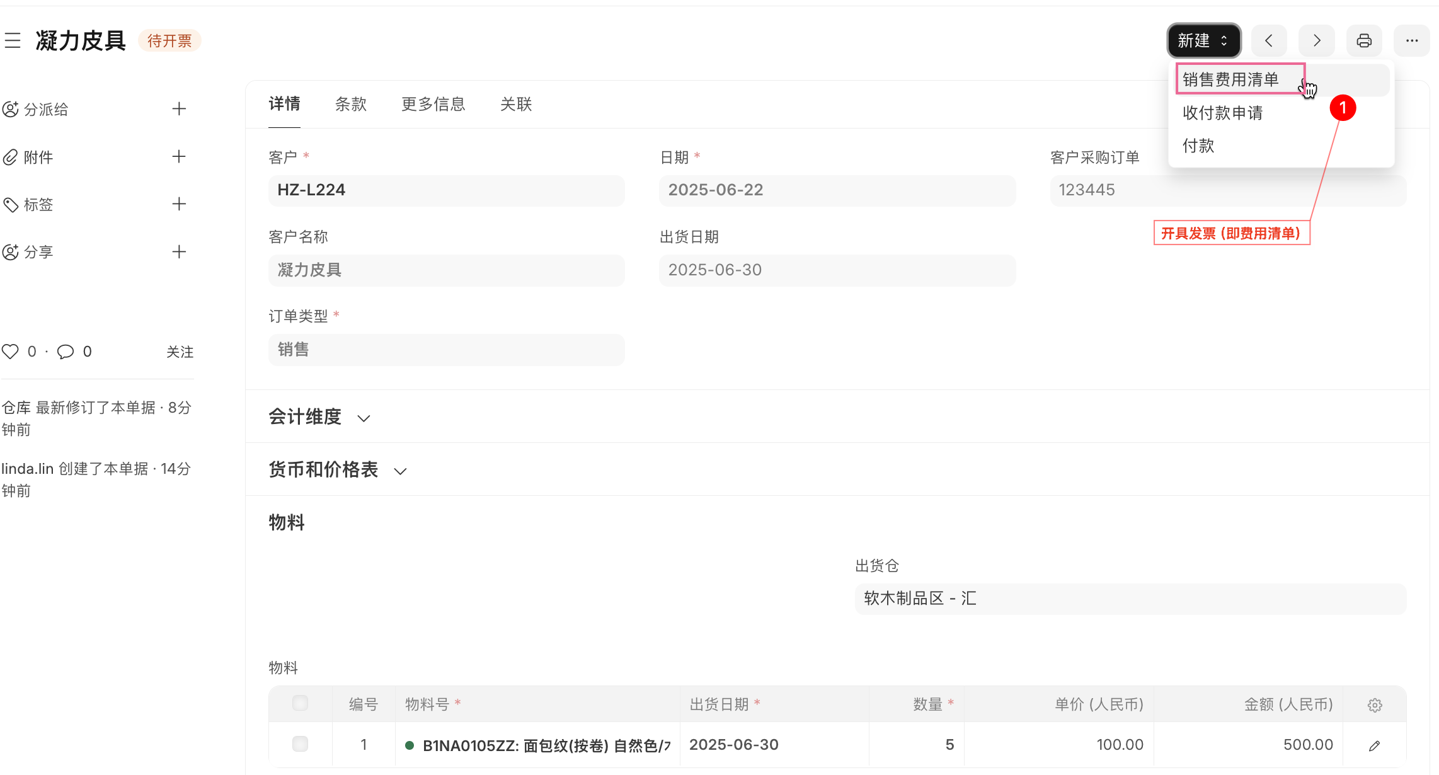Navigate to the previous document with left arrow

point(1269,40)
